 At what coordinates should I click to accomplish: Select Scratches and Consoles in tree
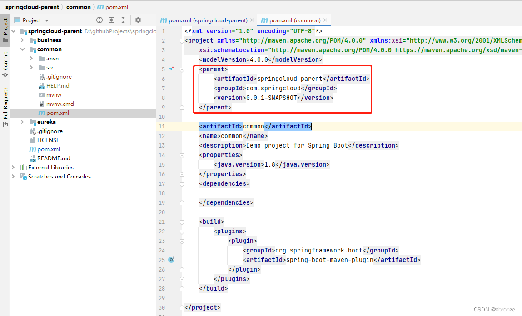coord(59,177)
